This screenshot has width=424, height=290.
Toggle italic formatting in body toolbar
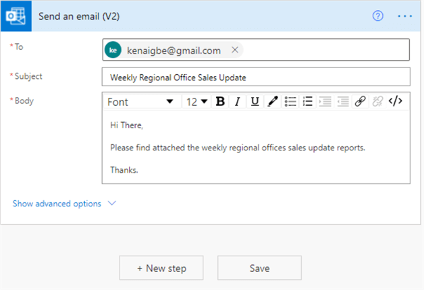(237, 102)
